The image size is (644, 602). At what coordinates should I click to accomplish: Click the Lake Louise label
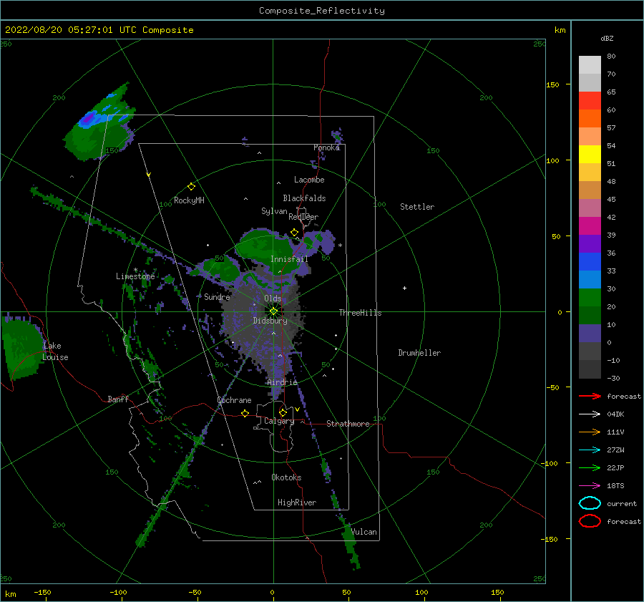[55, 351]
